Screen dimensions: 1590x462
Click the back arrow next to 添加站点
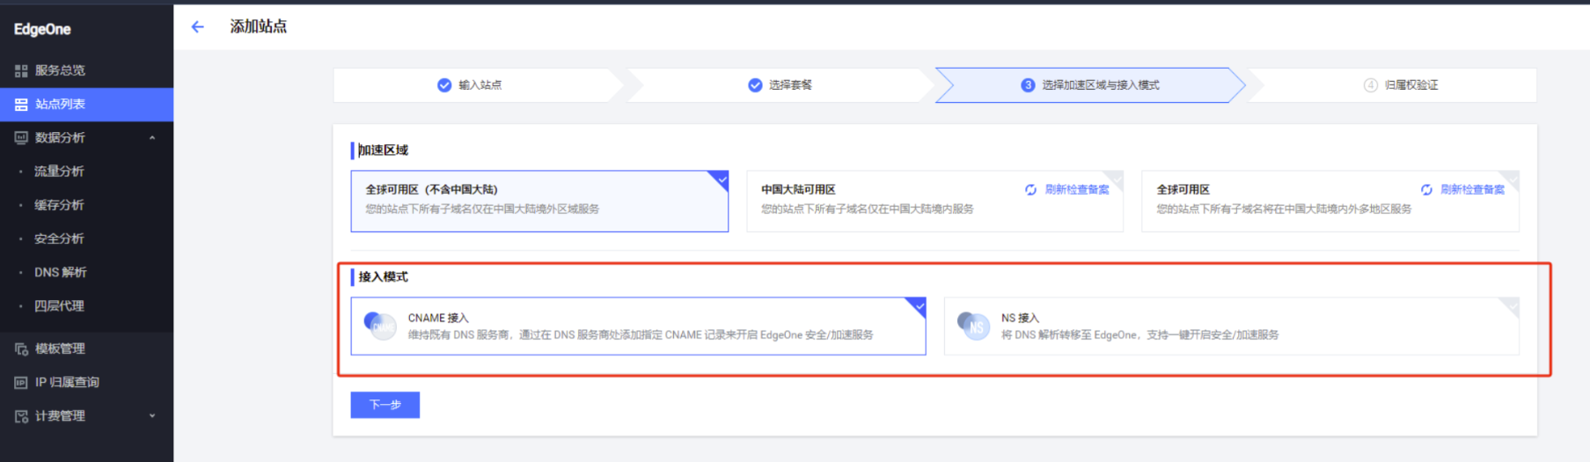[197, 27]
